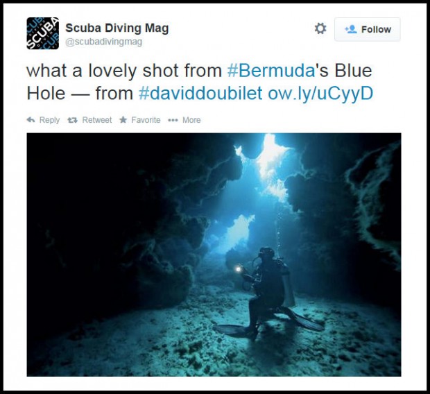This screenshot has height=394, width=430.
Task: Click the favorite star icon
Action: coord(123,119)
